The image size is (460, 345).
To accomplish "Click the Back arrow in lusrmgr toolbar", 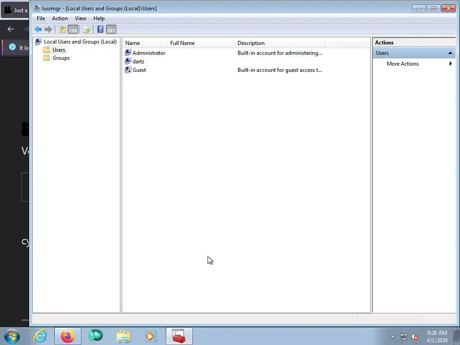I will coord(38,29).
